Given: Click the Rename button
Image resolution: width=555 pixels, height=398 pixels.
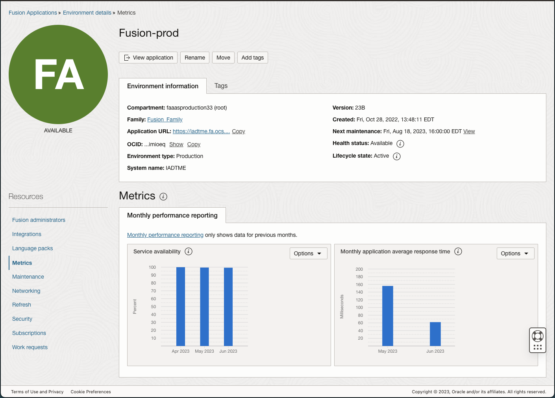Looking at the screenshot, I should point(194,58).
